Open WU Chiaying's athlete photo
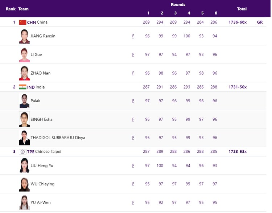The width and height of the screenshot is (272, 213). point(24,184)
